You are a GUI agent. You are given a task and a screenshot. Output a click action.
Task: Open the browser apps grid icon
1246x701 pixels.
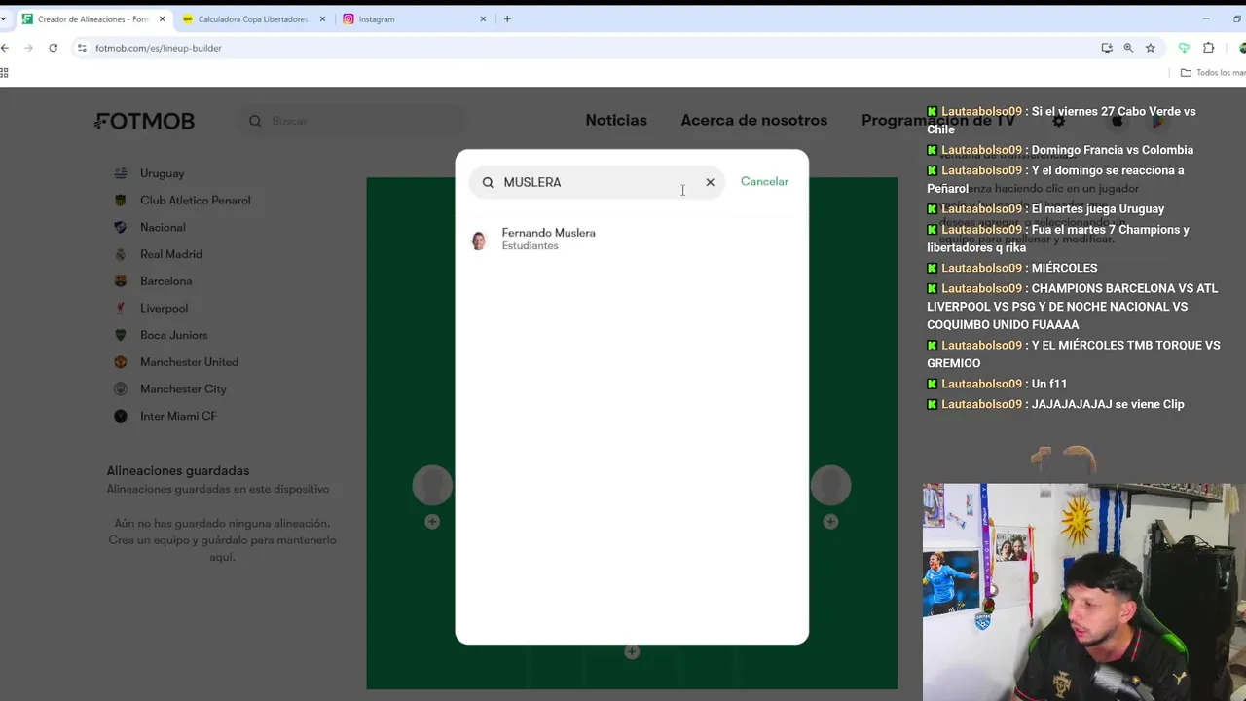(x=4, y=73)
